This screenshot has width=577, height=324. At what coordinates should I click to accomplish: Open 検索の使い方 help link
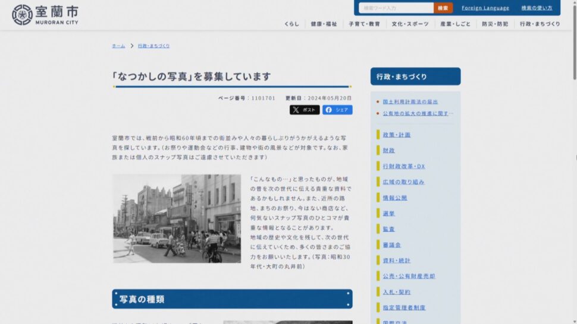[537, 8]
